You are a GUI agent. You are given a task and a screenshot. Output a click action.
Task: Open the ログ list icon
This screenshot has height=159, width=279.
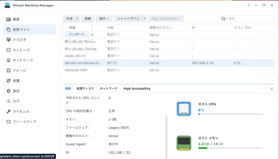8,101
